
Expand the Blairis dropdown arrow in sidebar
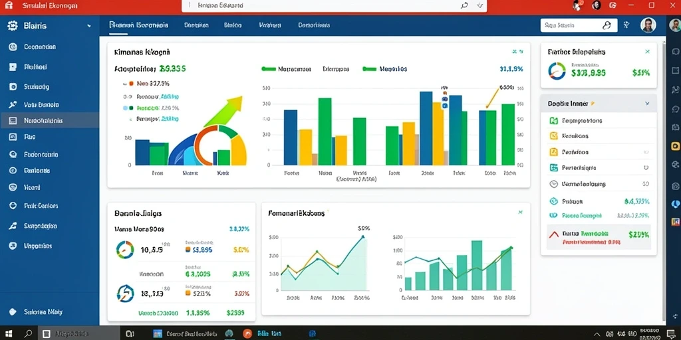89,26
